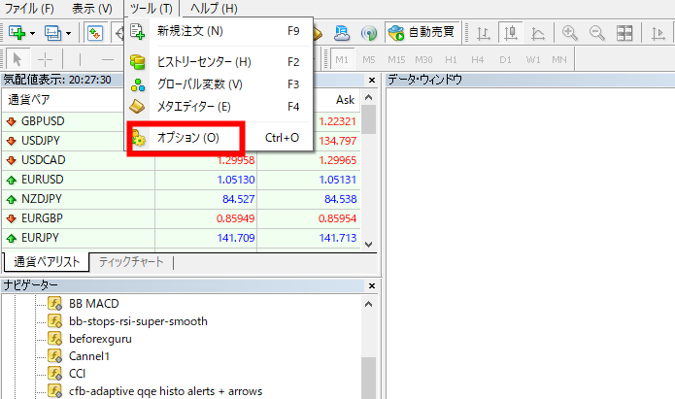
Task: Select the candlestick chart style icon
Action: (511, 33)
